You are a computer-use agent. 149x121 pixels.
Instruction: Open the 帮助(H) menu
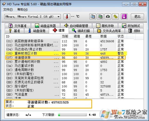(22, 10)
